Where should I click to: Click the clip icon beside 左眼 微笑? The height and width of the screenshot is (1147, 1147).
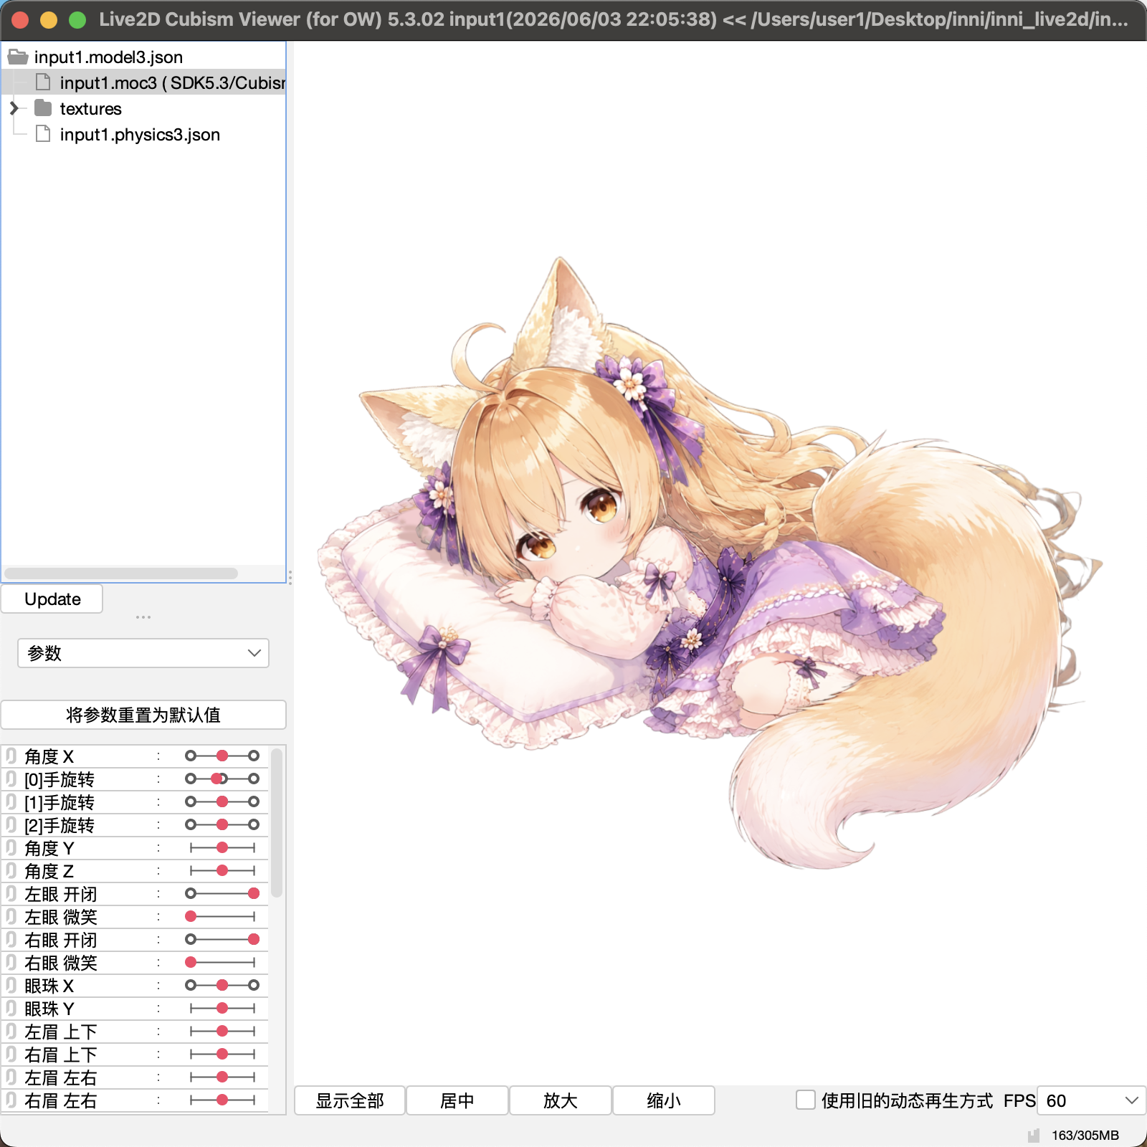coord(11,916)
